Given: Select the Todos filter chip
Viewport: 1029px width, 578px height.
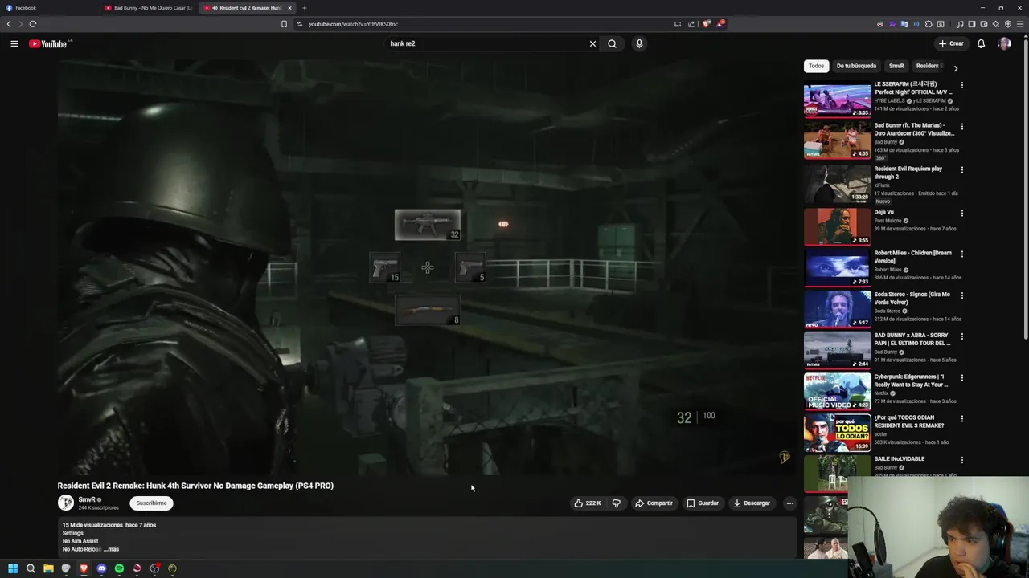Looking at the screenshot, I should click(x=816, y=66).
